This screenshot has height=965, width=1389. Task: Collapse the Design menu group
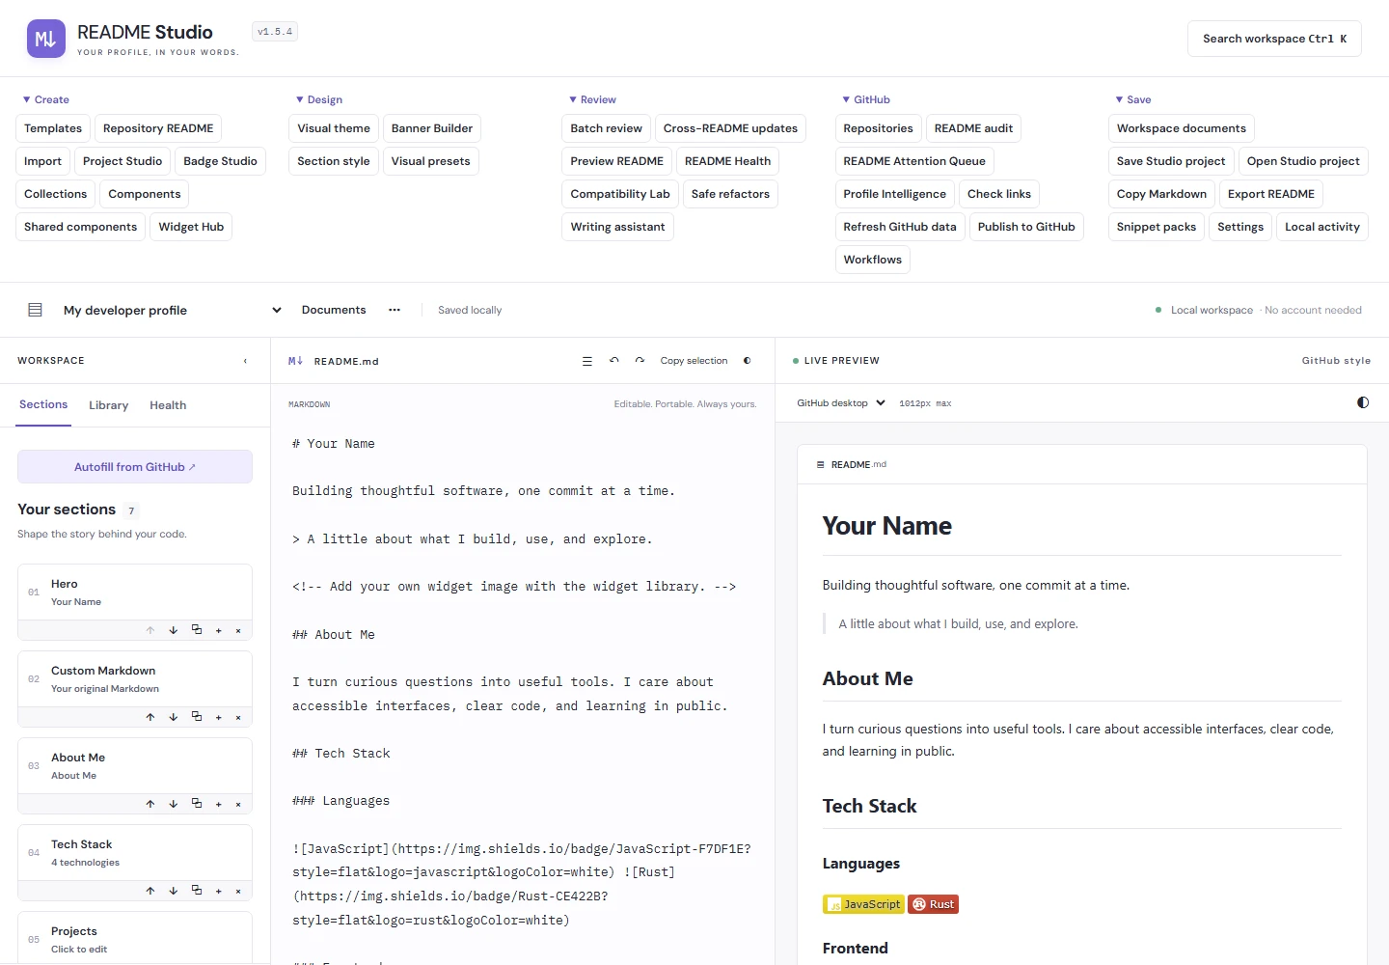319,99
